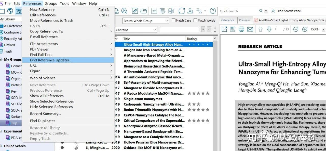
Task: Collapse the Experiment group set
Action: click(1, 131)
